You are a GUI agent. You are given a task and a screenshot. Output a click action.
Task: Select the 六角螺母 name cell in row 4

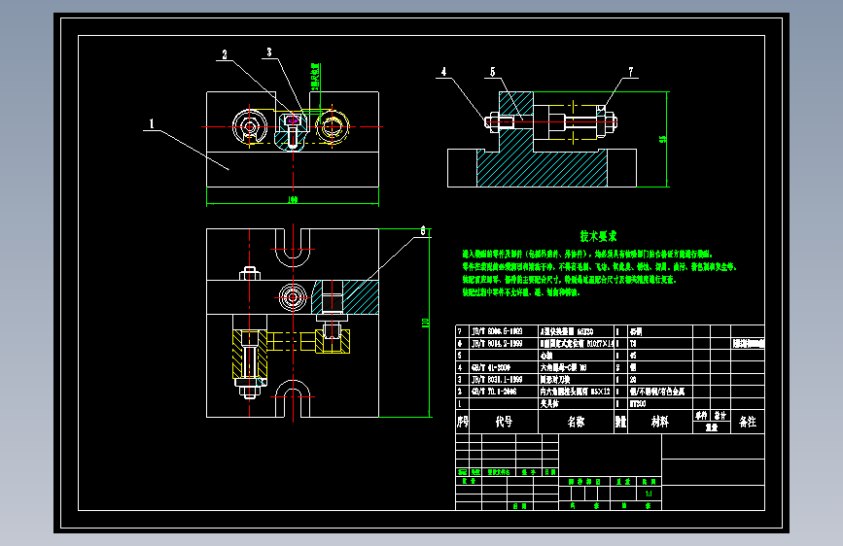click(x=563, y=367)
